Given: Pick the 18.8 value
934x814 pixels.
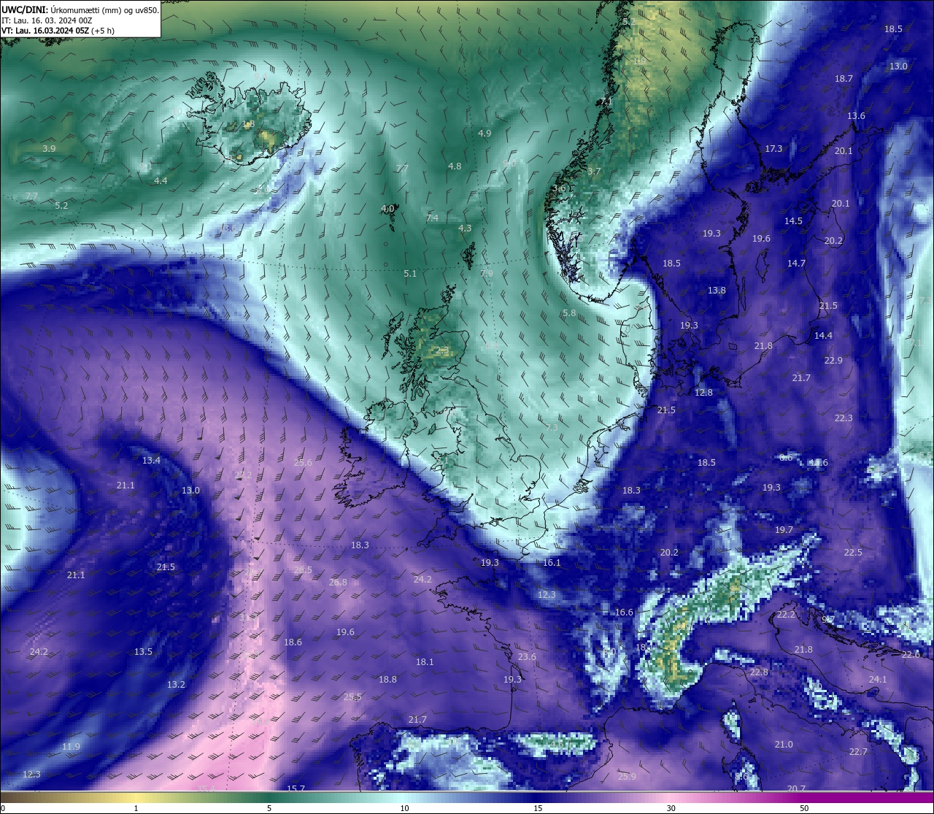Looking at the screenshot, I should point(387,680).
